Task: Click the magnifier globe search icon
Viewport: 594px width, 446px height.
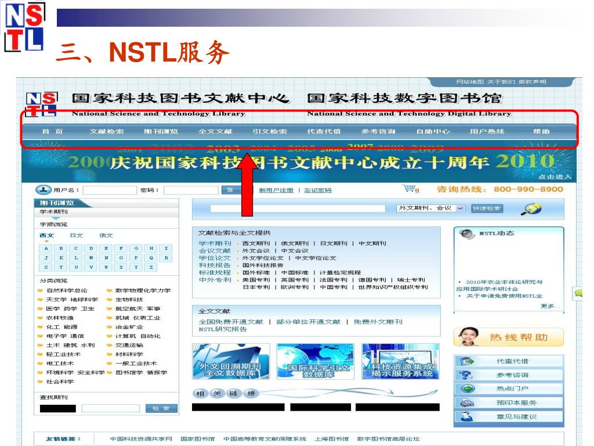Action: pos(531,209)
